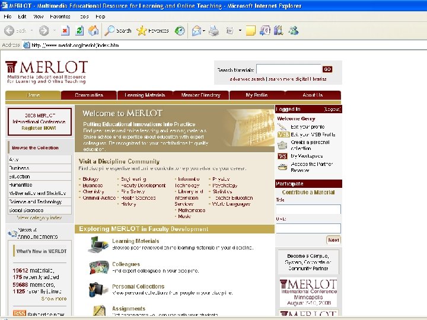The width and height of the screenshot is (427, 320).
Task: Click the GO search button
Action: tap(327, 69)
